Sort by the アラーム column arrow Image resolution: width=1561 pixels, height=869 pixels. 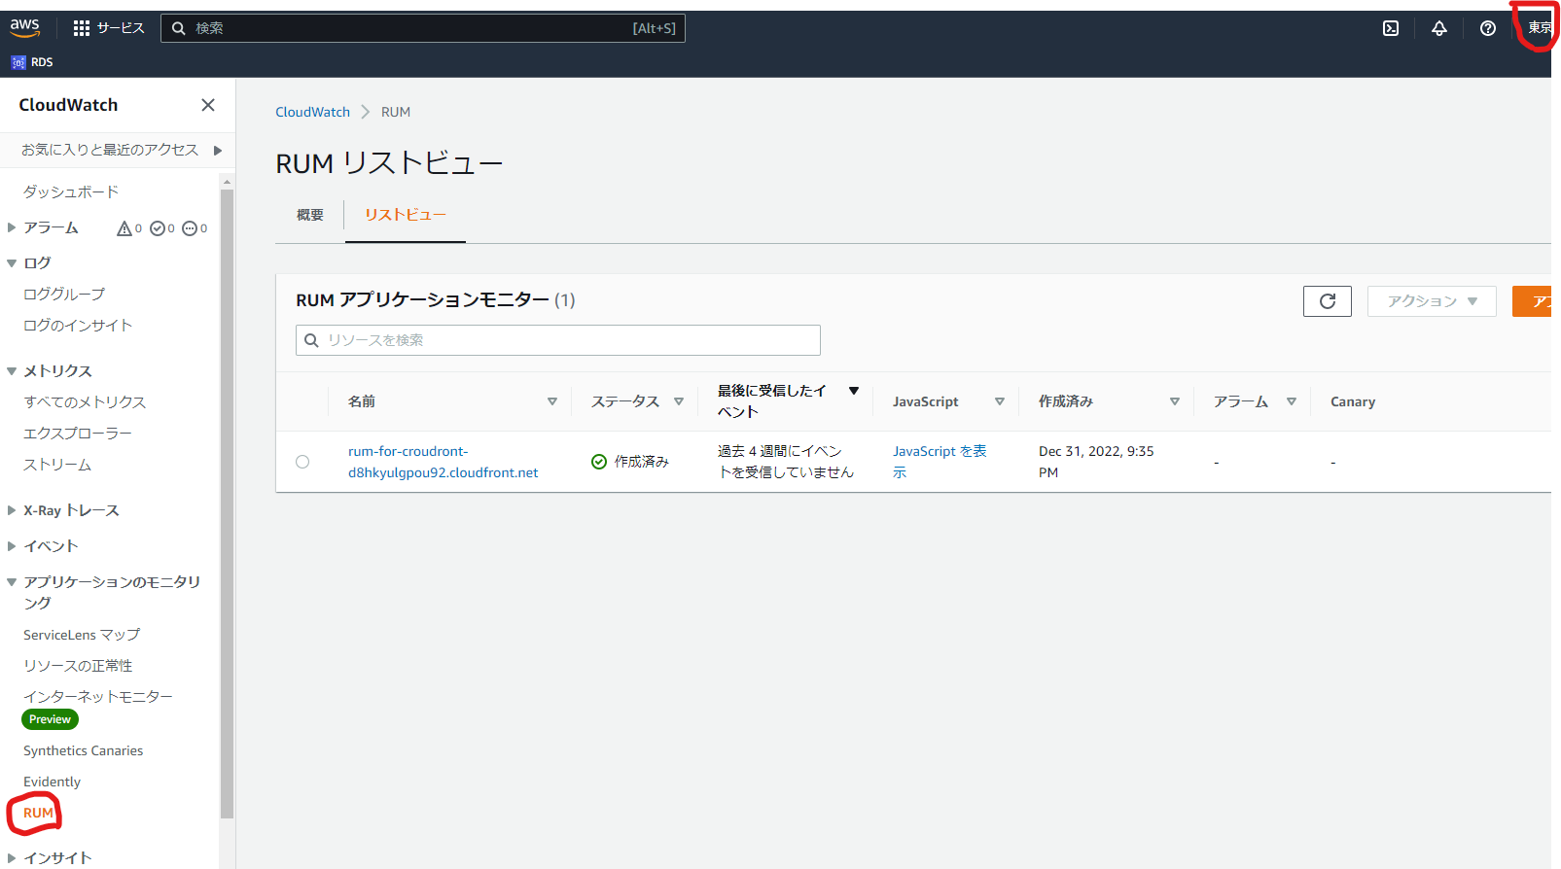[1292, 401]
